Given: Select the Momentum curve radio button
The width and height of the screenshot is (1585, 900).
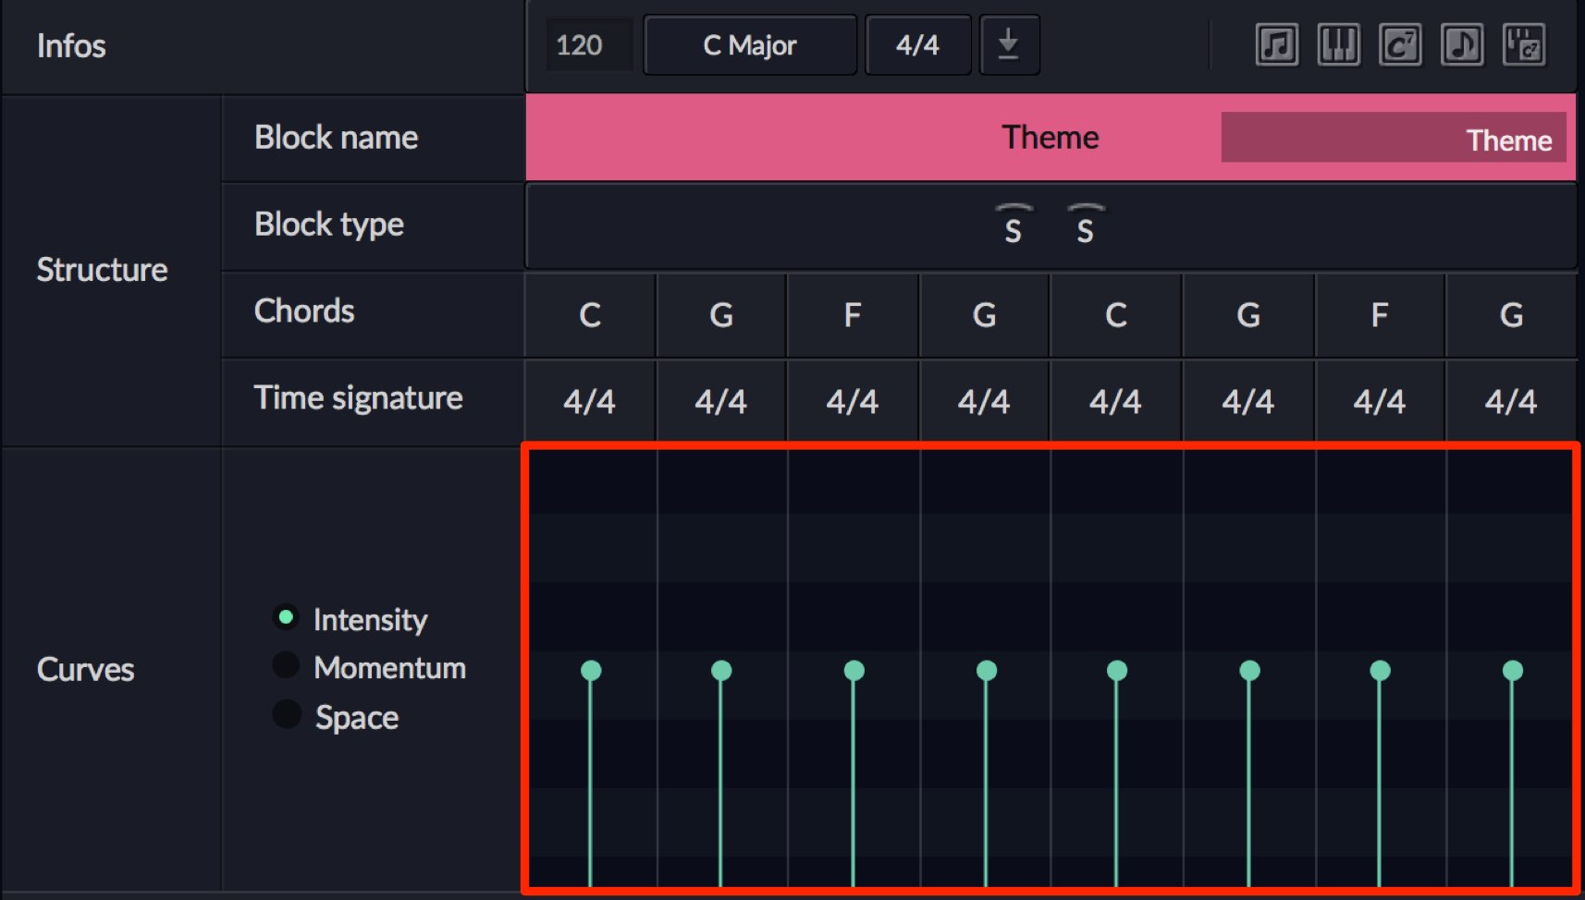Looking at the screenshot, I should (x=286, y=664).
